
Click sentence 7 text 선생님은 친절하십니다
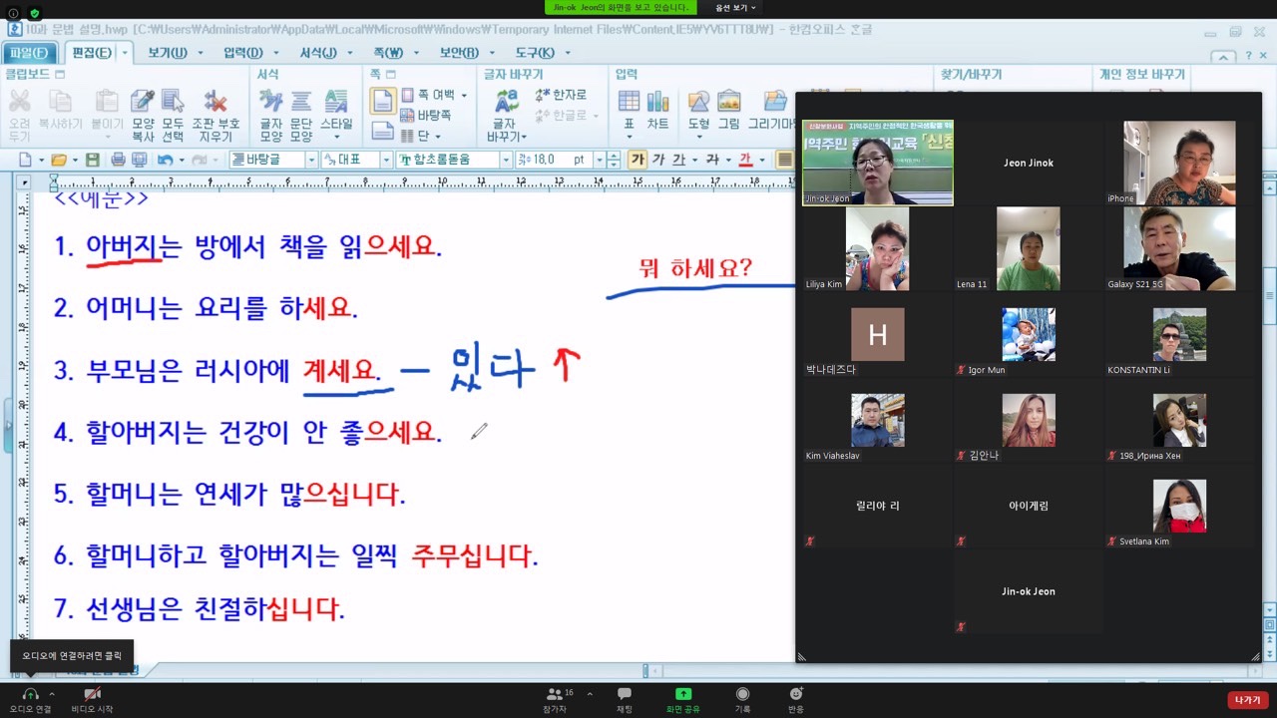click(x=214, y=607)
